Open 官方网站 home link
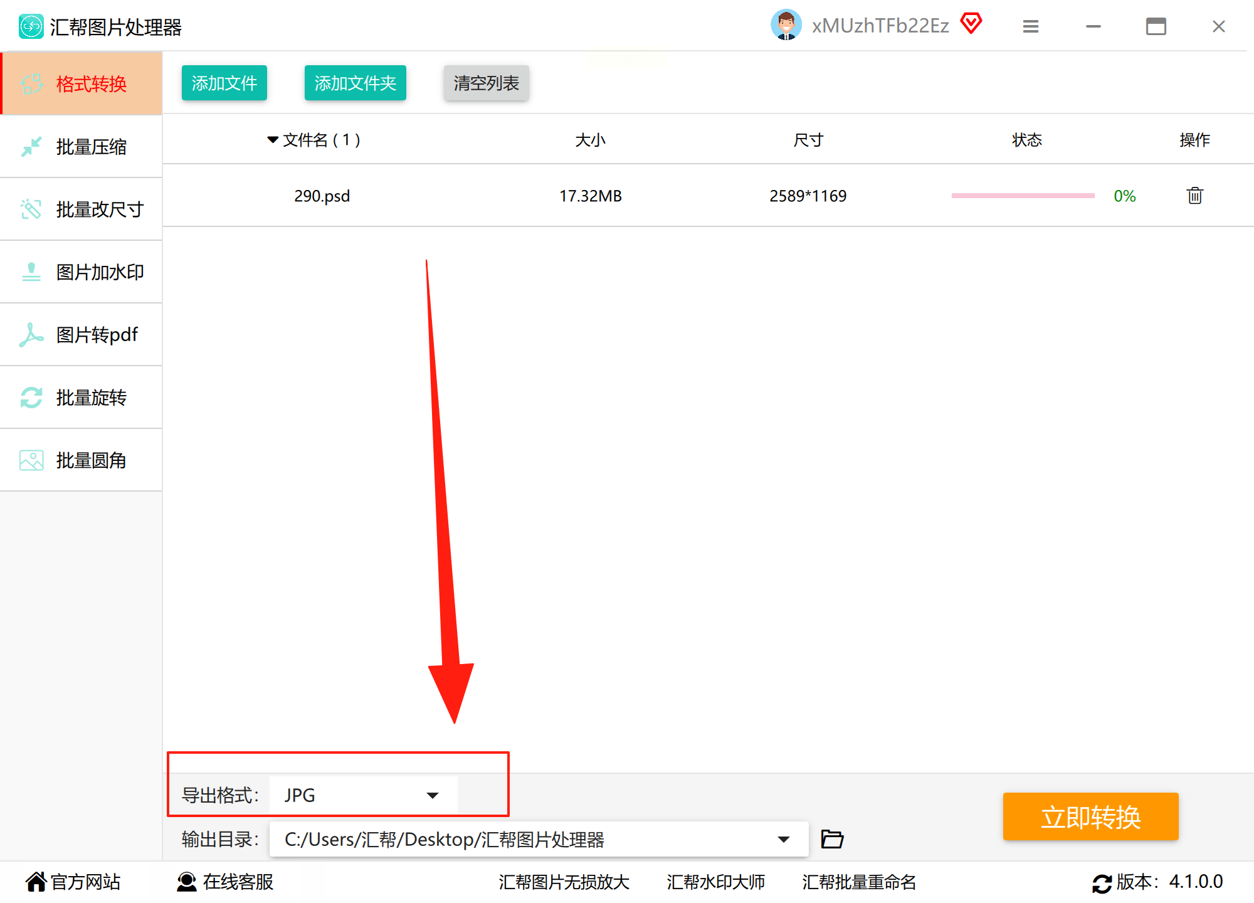Viewport: 1254px width, 903px height. (73, 882)
